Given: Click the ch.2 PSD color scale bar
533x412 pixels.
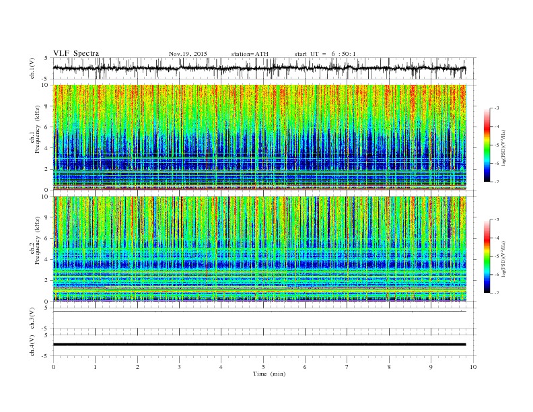Looking at the screenshot, I should pos(487,256).
